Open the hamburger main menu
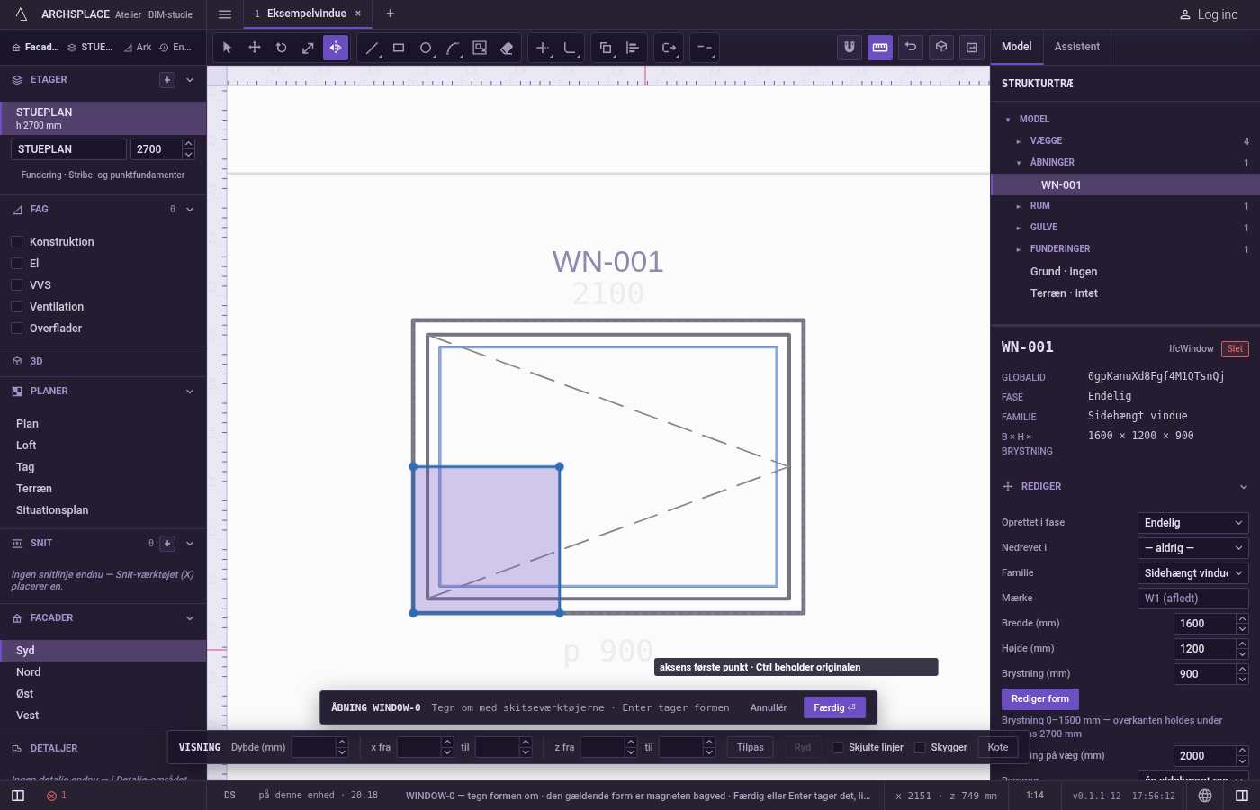This screenshot has width=1260, height=810. point(225,14)
